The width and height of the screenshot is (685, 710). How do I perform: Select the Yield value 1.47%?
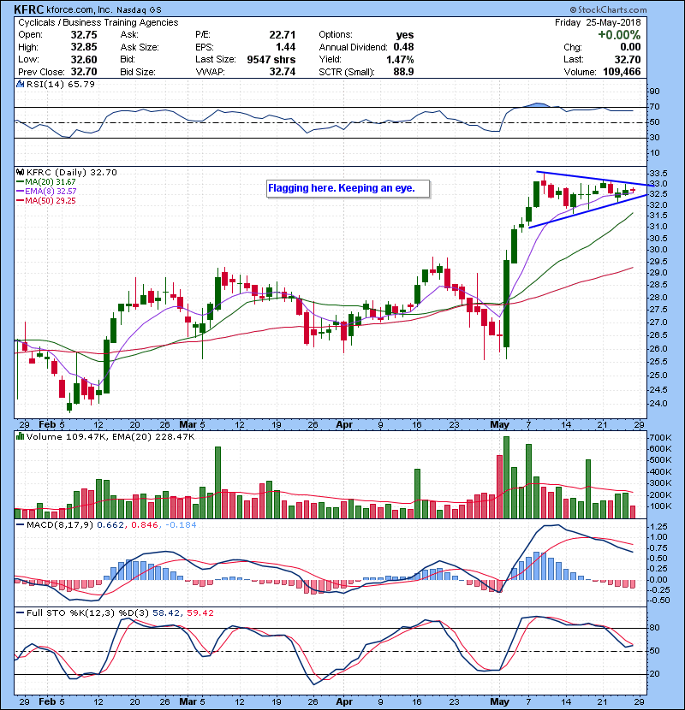(400, 59)
